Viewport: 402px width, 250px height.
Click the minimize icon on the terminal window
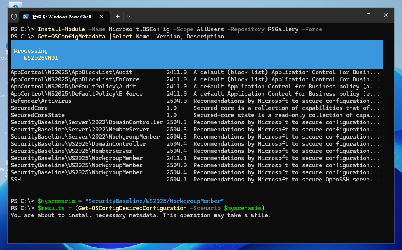click(351, 15)
